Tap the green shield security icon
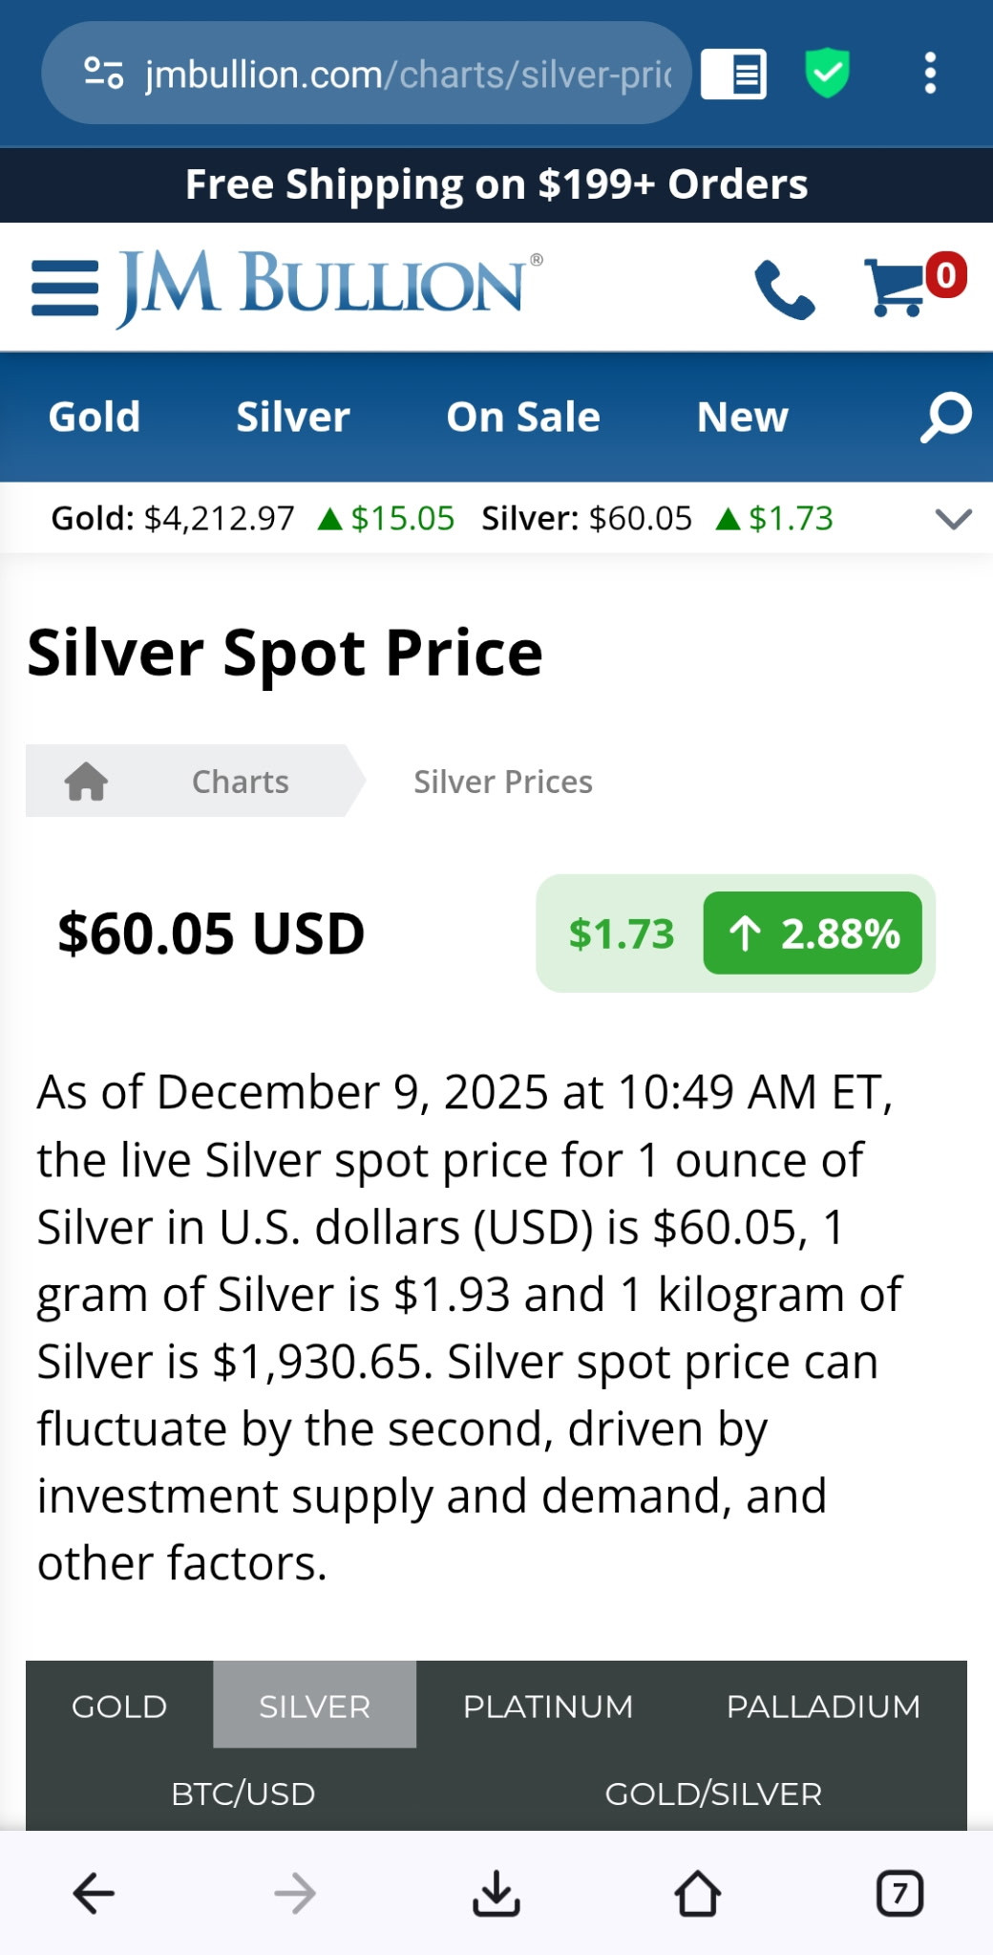This screenshot has height=1955, width=993. coord(827,74)
